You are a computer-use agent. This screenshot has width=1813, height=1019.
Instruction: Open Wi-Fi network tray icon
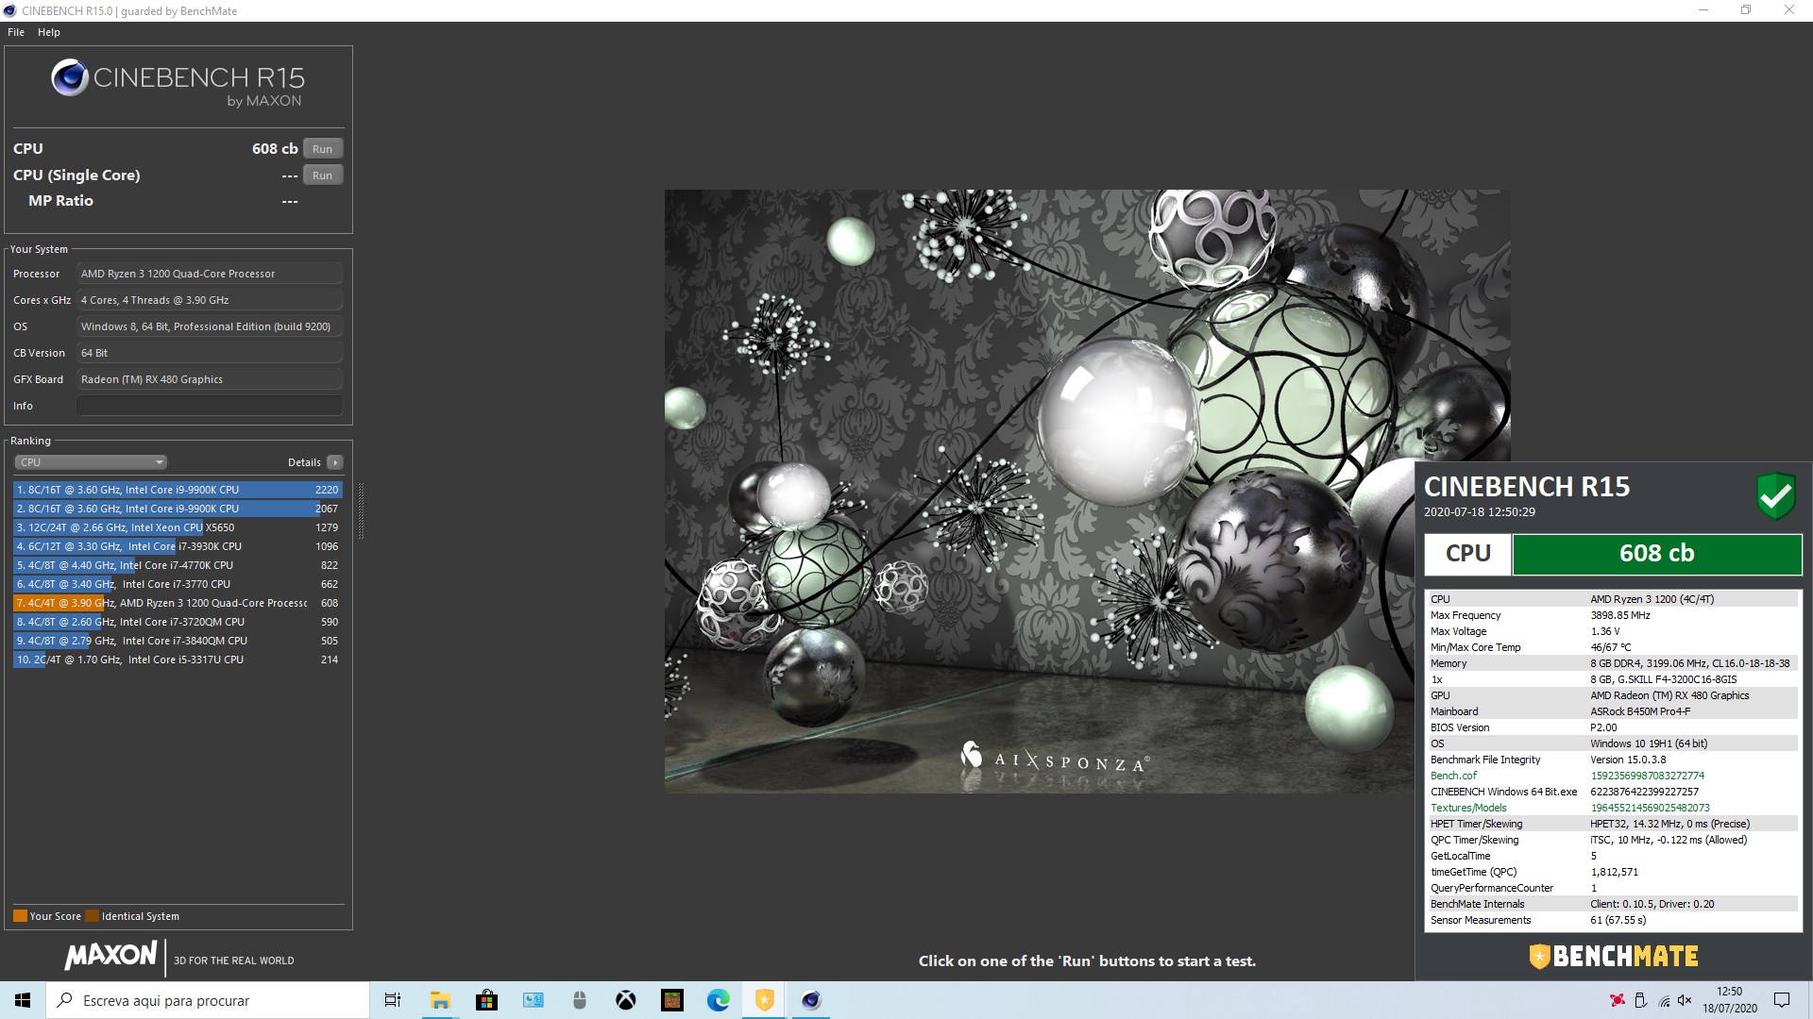(1663, 1000)
